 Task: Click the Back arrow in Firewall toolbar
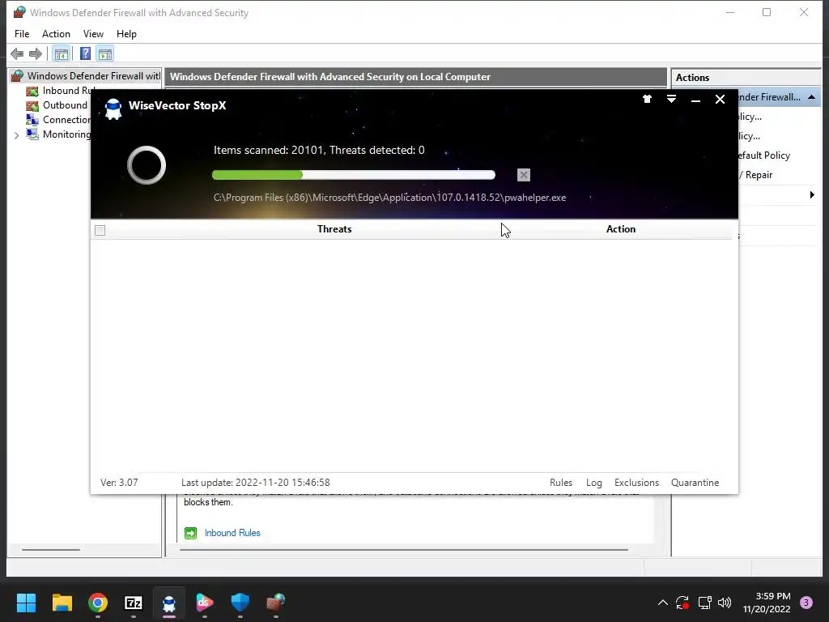click(x=17, y=54)
